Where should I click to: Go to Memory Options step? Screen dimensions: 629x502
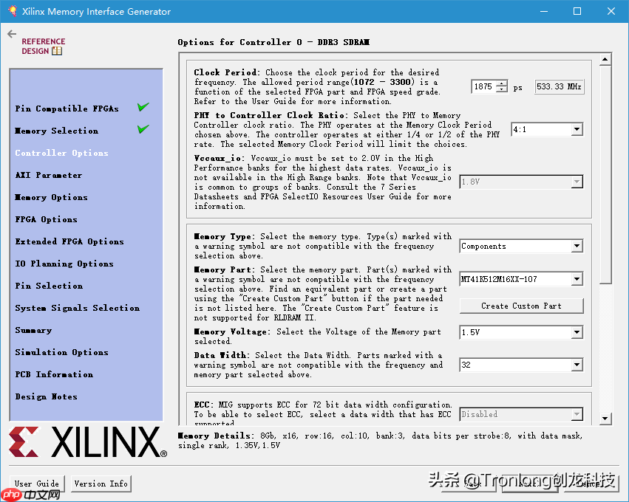(51, 197)
